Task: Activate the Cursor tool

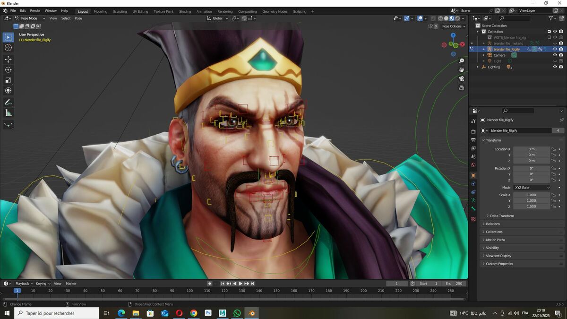Action: [9, 48]
